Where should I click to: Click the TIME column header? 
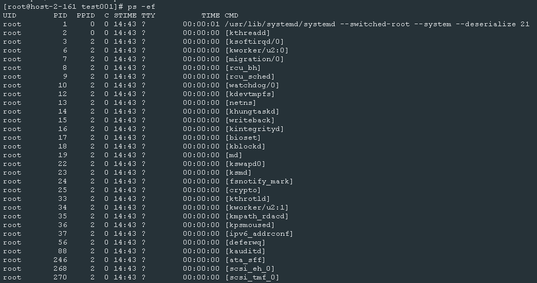coord(211,15)
